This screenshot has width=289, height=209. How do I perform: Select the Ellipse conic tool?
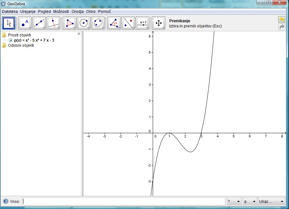(x=98, y=23)
